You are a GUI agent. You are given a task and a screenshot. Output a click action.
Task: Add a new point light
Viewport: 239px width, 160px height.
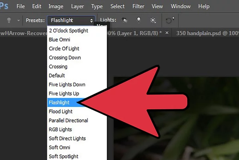pyautogui.click(x=139, y=20)
